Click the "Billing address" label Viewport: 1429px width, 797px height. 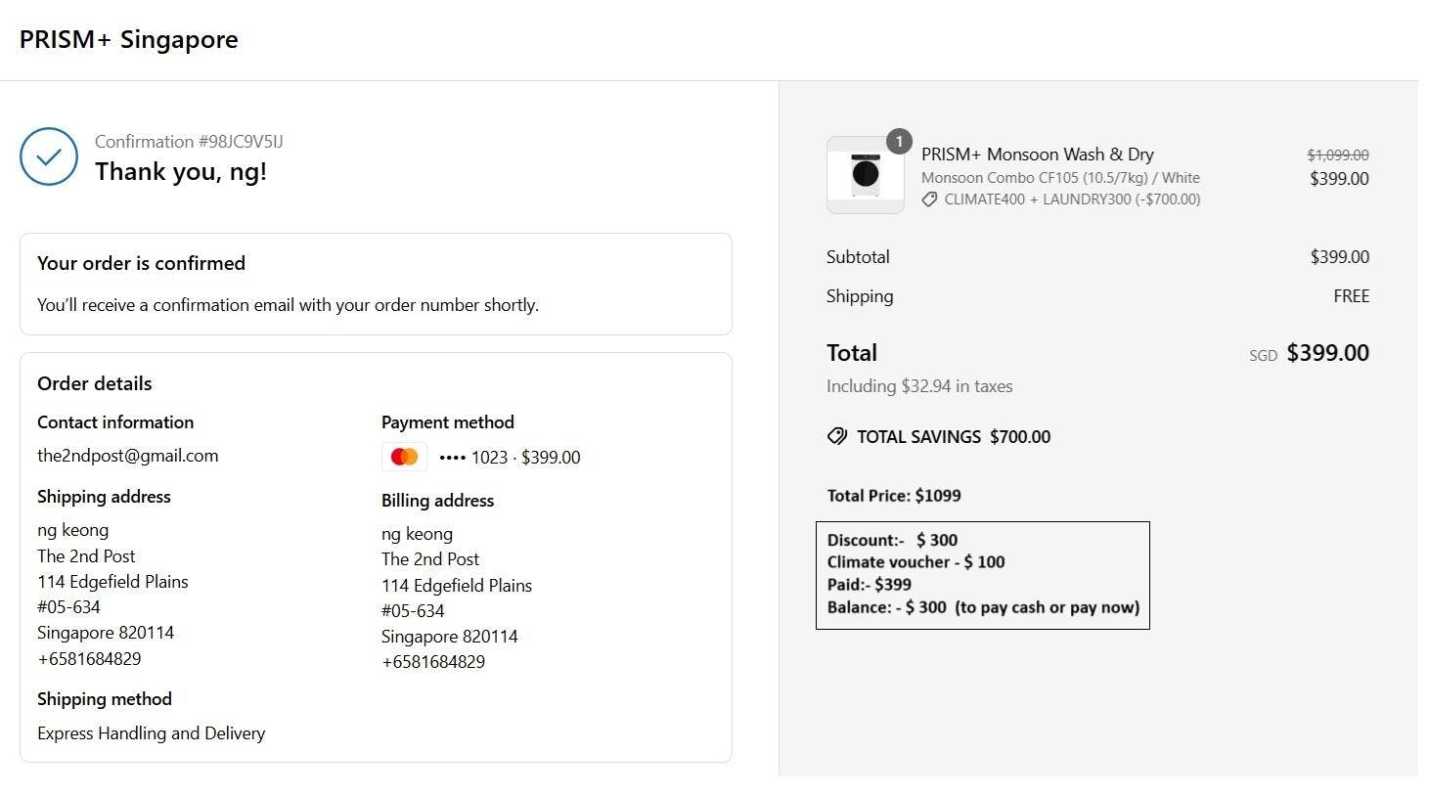click(x=437, y=501)
